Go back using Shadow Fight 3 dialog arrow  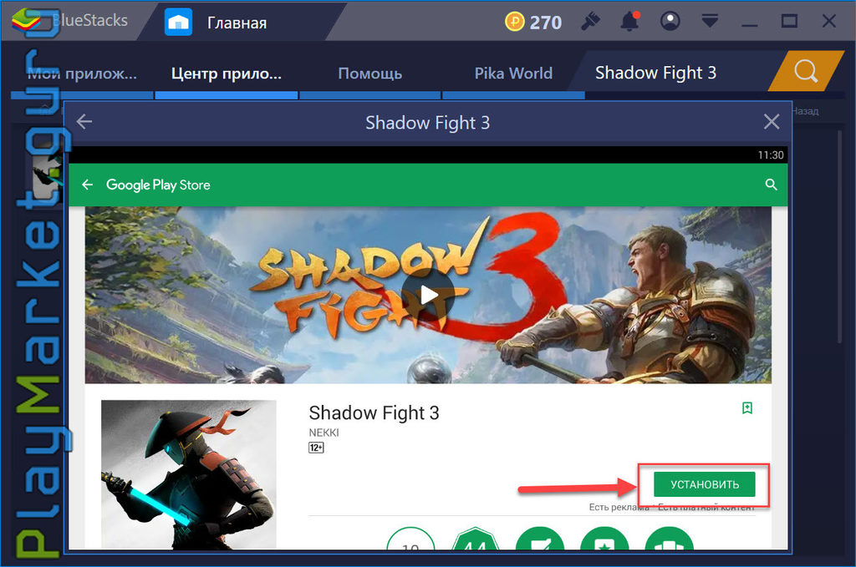tap(84, 122)
